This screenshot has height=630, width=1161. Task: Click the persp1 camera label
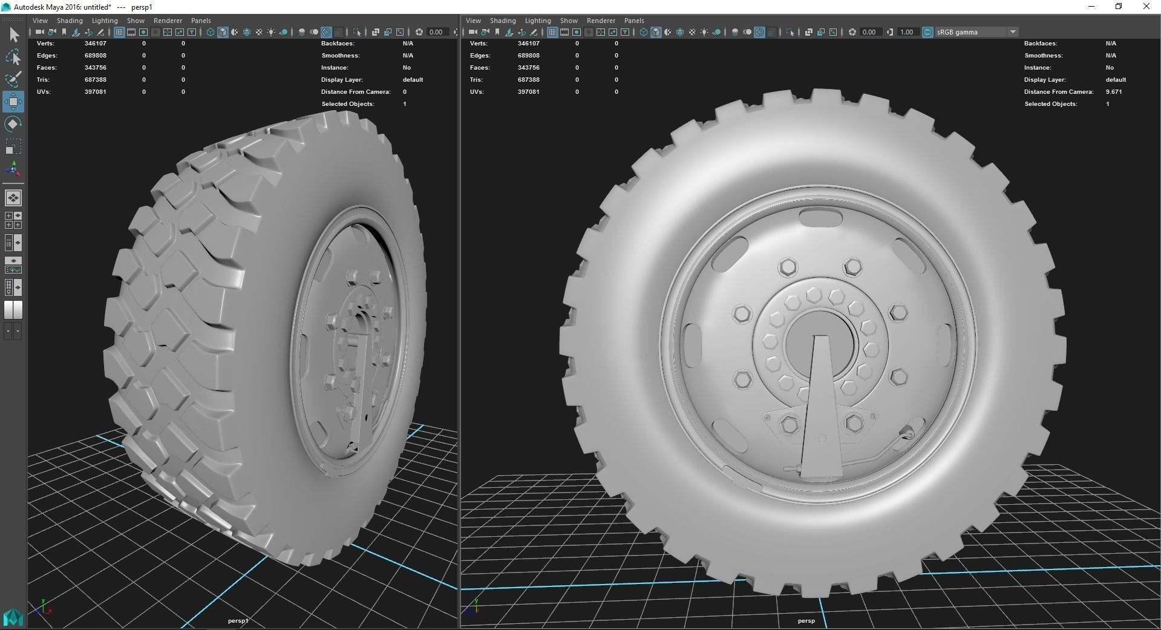(238, 621)
